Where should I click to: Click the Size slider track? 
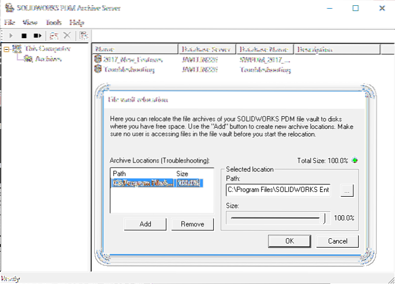[275, 218]
